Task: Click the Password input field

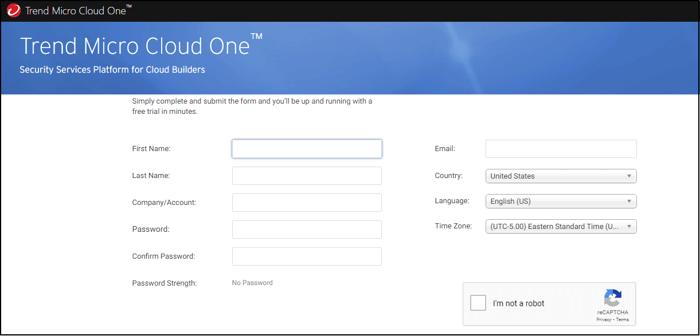Action: 307,229
